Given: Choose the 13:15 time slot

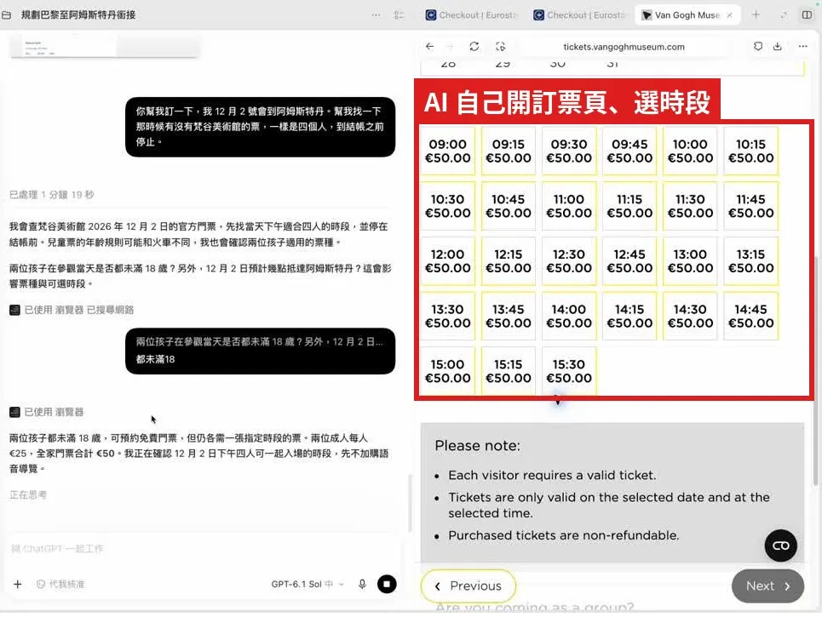Looking at the screenshot, I should point(750,260).
